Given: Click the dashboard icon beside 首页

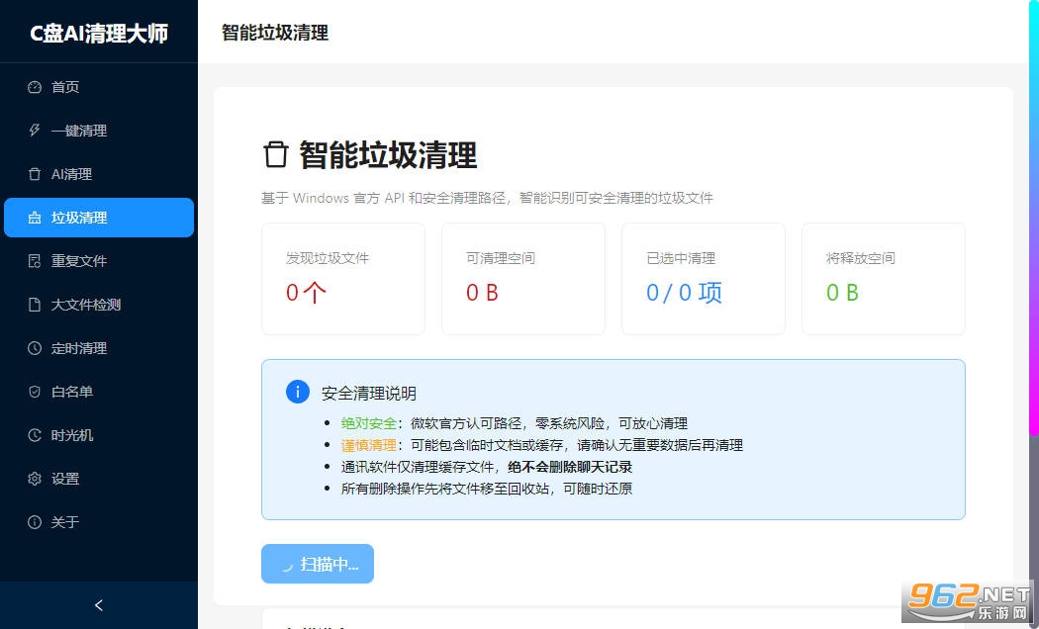Looking at the screenshot, I should pos(35,87).
